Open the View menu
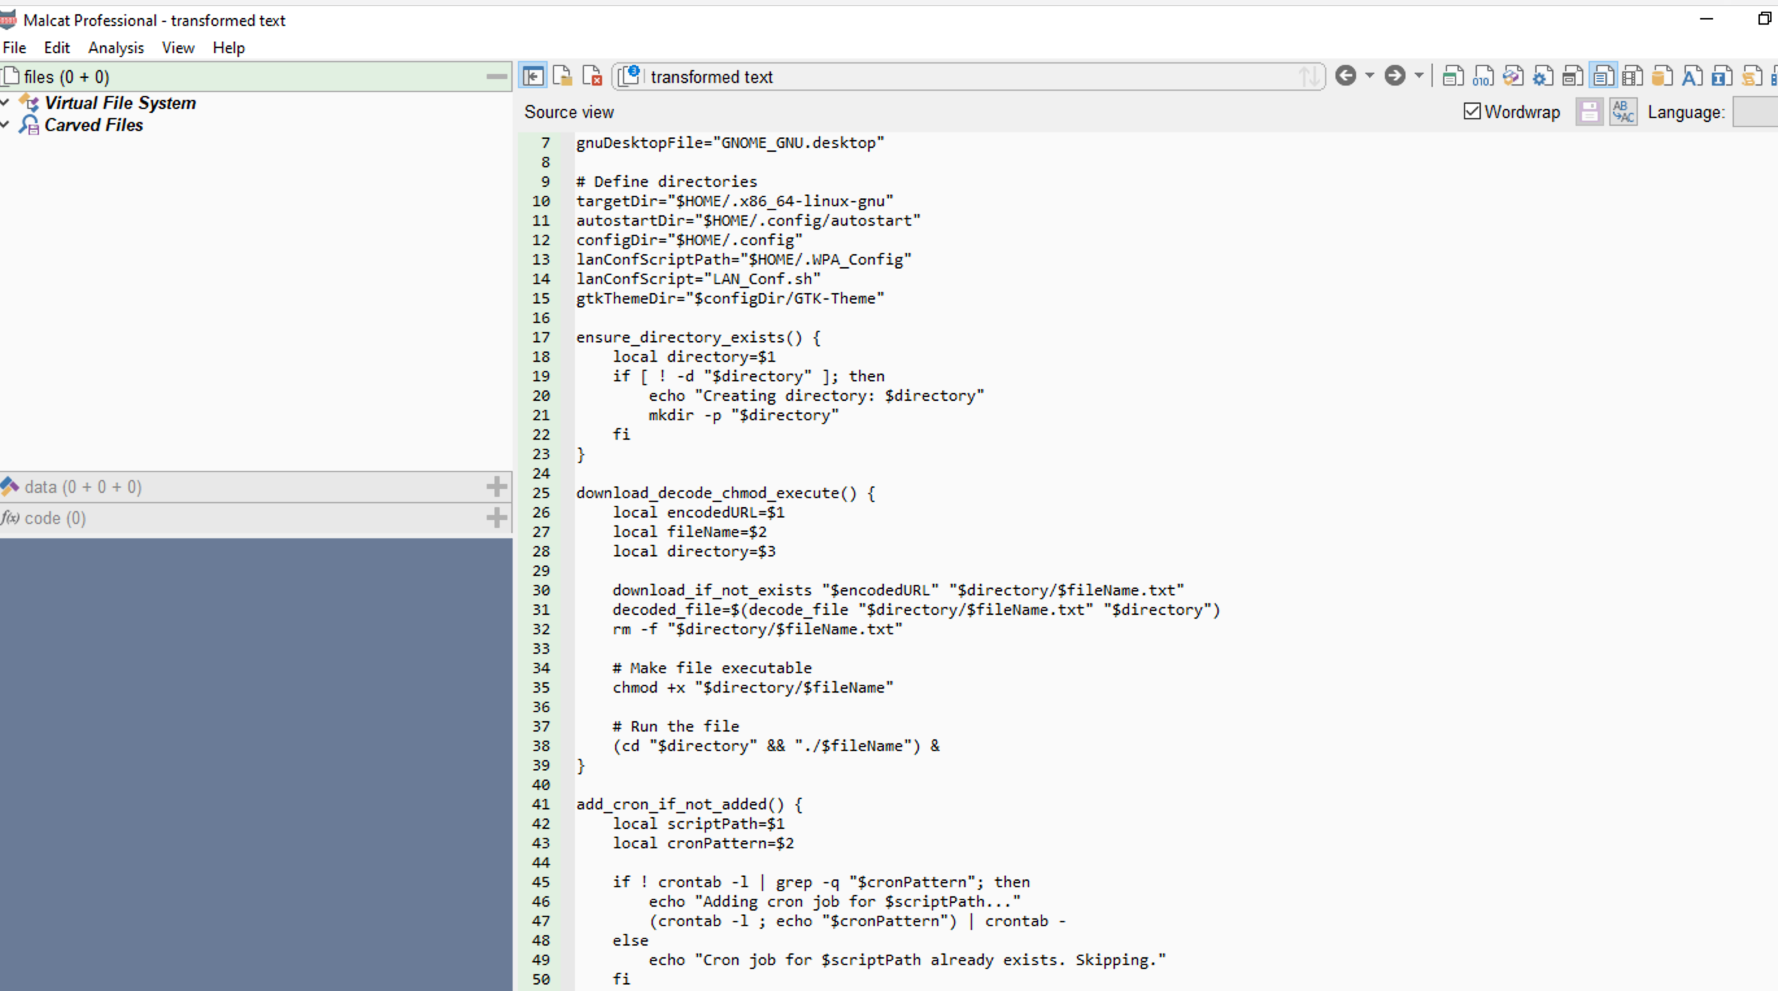 (x=178, y=47)
